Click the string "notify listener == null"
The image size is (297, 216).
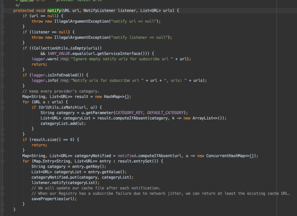click(x=139, y=37)
